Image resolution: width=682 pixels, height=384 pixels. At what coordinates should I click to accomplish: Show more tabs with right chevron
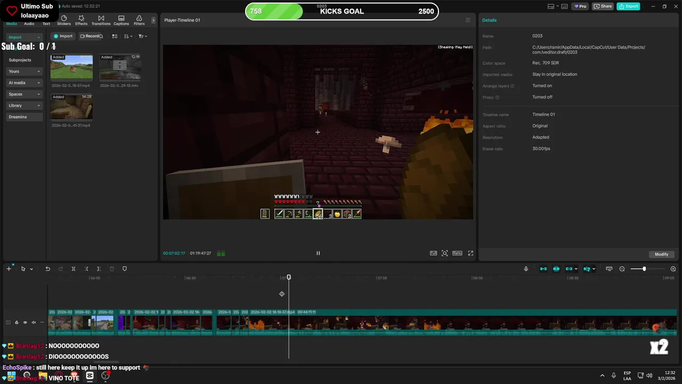tap(153, 20)
